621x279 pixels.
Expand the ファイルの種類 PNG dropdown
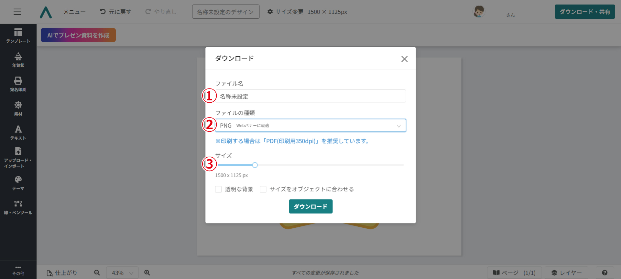point(310,126)
